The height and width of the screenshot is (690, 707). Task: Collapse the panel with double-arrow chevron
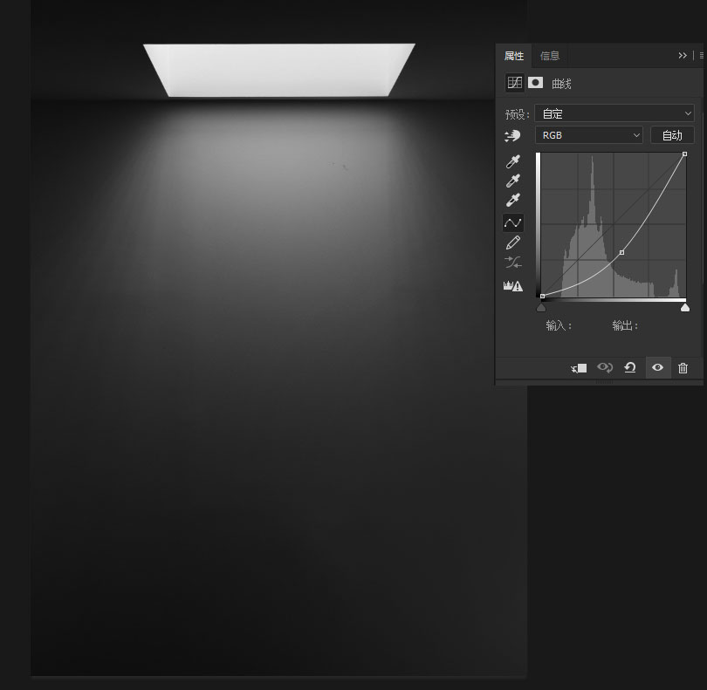point(683,55)
